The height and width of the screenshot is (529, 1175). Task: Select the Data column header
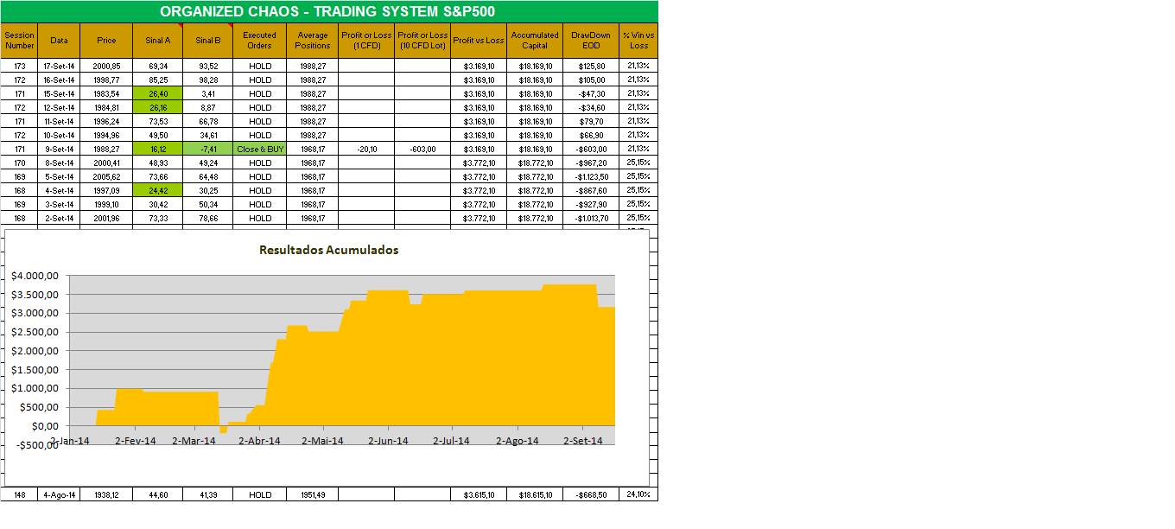(x=60, y=41)
